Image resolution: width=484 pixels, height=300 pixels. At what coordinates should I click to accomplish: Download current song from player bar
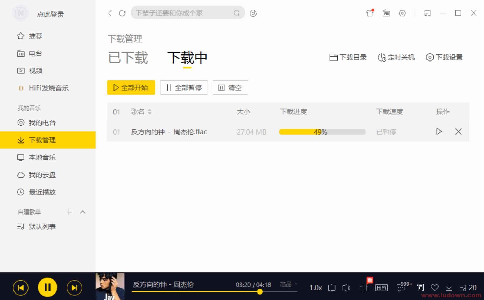(x=449, y=288)
